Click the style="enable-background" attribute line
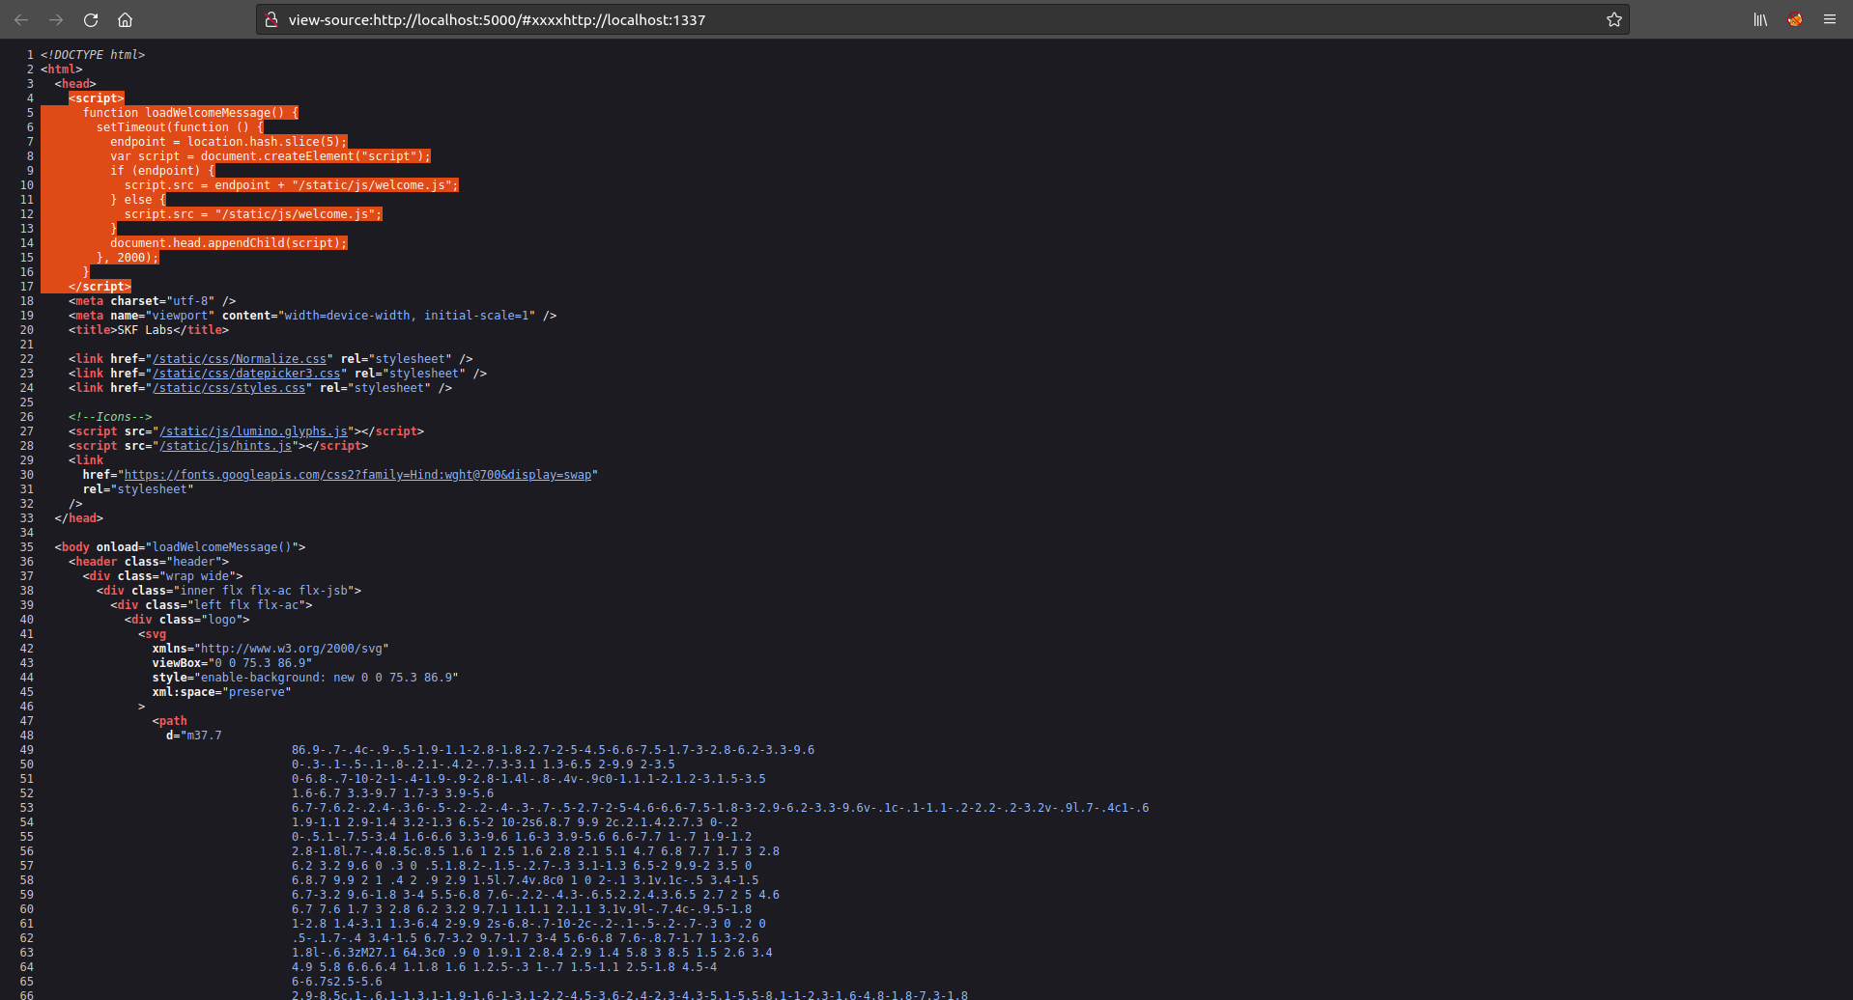Screen dimensions: 1853x1000 (305, 678)
